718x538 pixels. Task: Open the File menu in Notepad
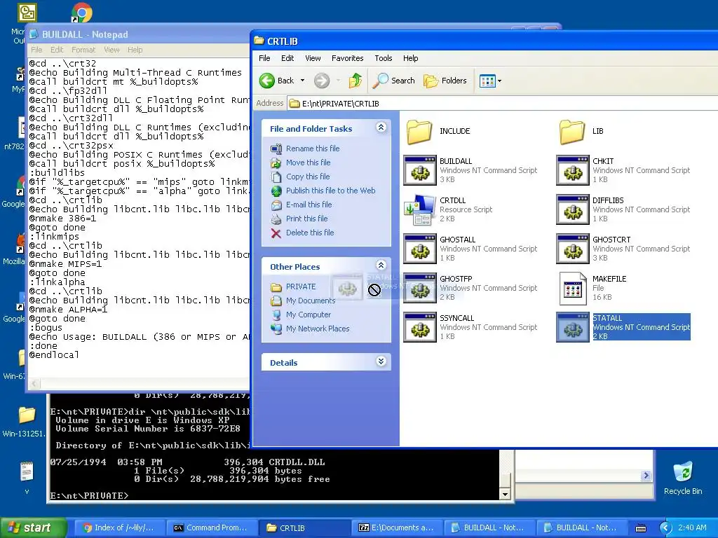coord(36,50)
